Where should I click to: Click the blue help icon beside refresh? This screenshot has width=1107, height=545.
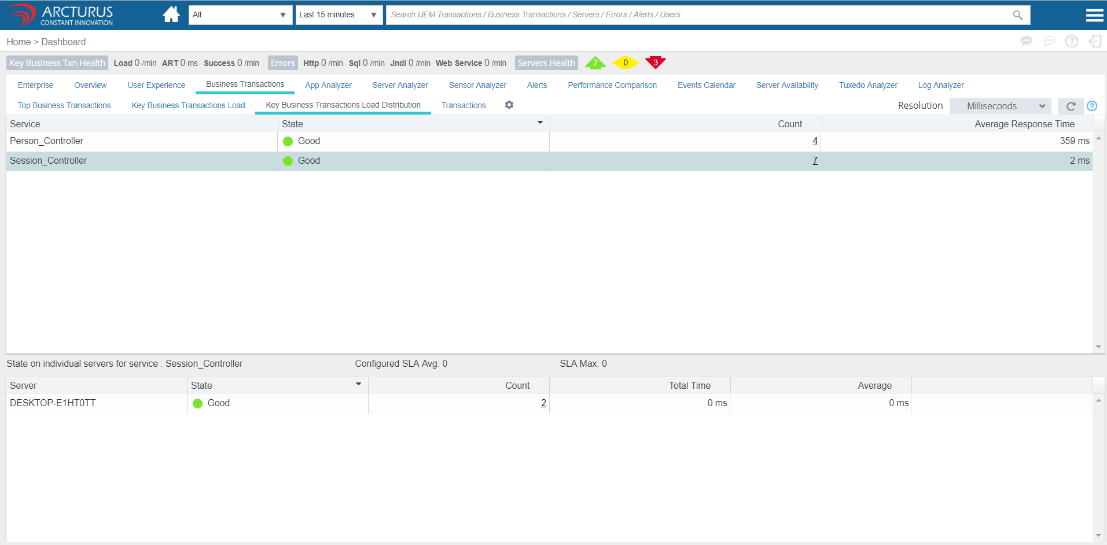(x=1092, y=106)
